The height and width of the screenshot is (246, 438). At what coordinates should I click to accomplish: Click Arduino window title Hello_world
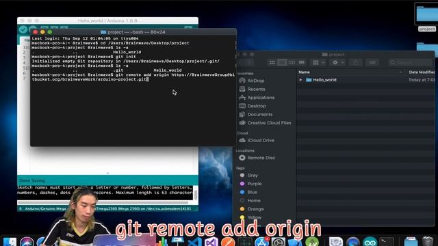click(107, 21)
